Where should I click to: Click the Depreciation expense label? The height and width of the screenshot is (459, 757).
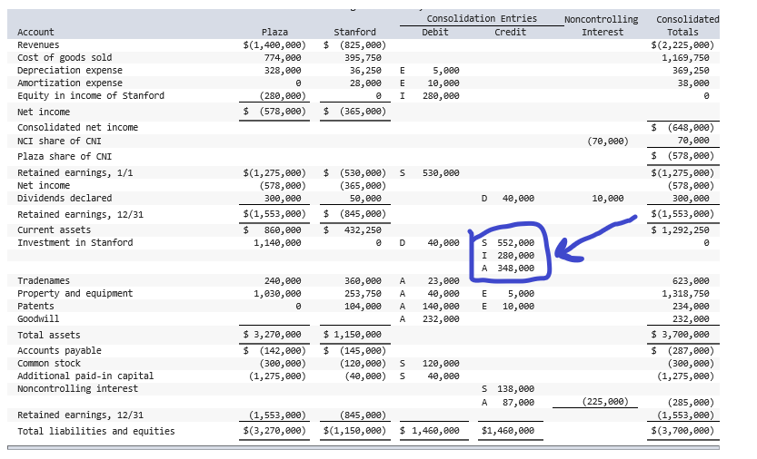[70, 71]
